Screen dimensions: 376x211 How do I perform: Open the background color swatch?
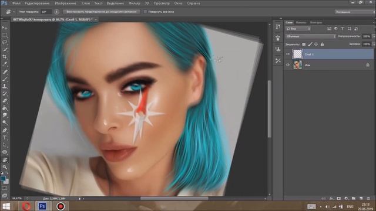tap(7, 182)
